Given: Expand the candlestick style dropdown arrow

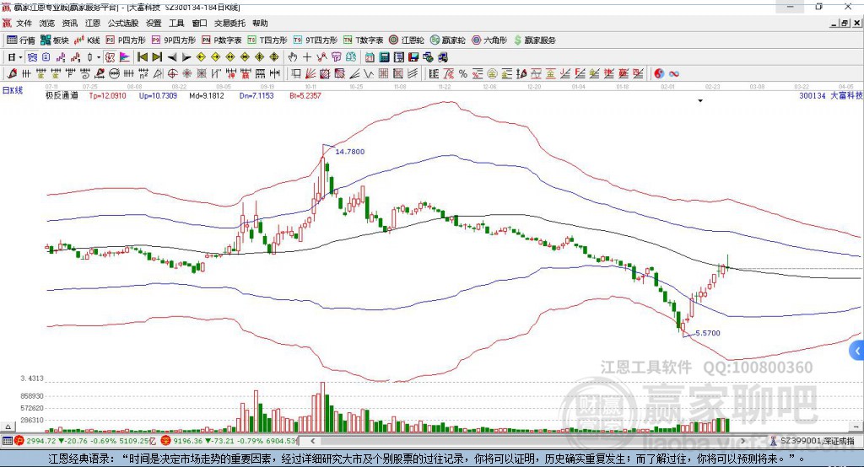Looking at the screenshot, I should coord(99,57).
